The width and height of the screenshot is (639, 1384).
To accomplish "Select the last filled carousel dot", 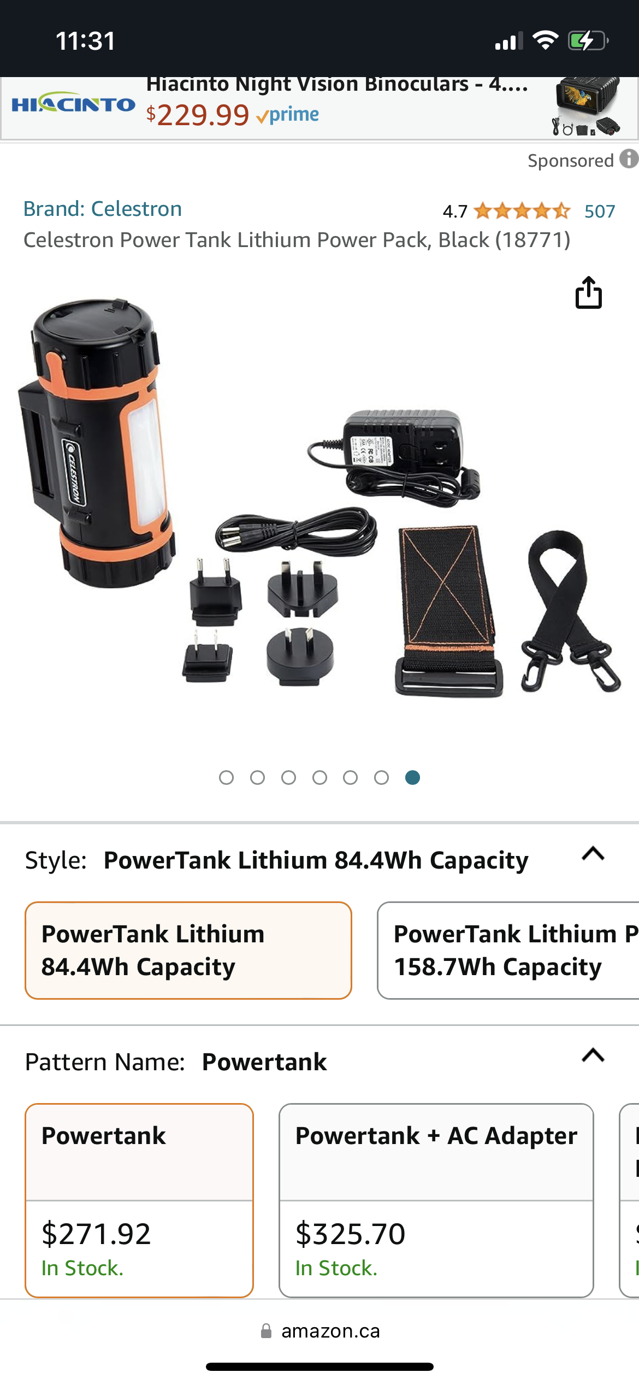I will point(412,777).
